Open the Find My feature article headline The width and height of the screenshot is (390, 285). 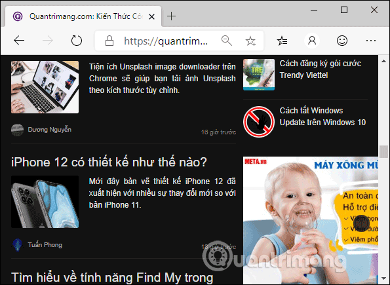pos(112,278)
